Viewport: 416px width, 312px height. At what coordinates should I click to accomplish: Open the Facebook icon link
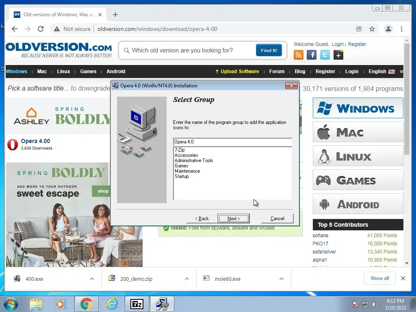[312, 55]
